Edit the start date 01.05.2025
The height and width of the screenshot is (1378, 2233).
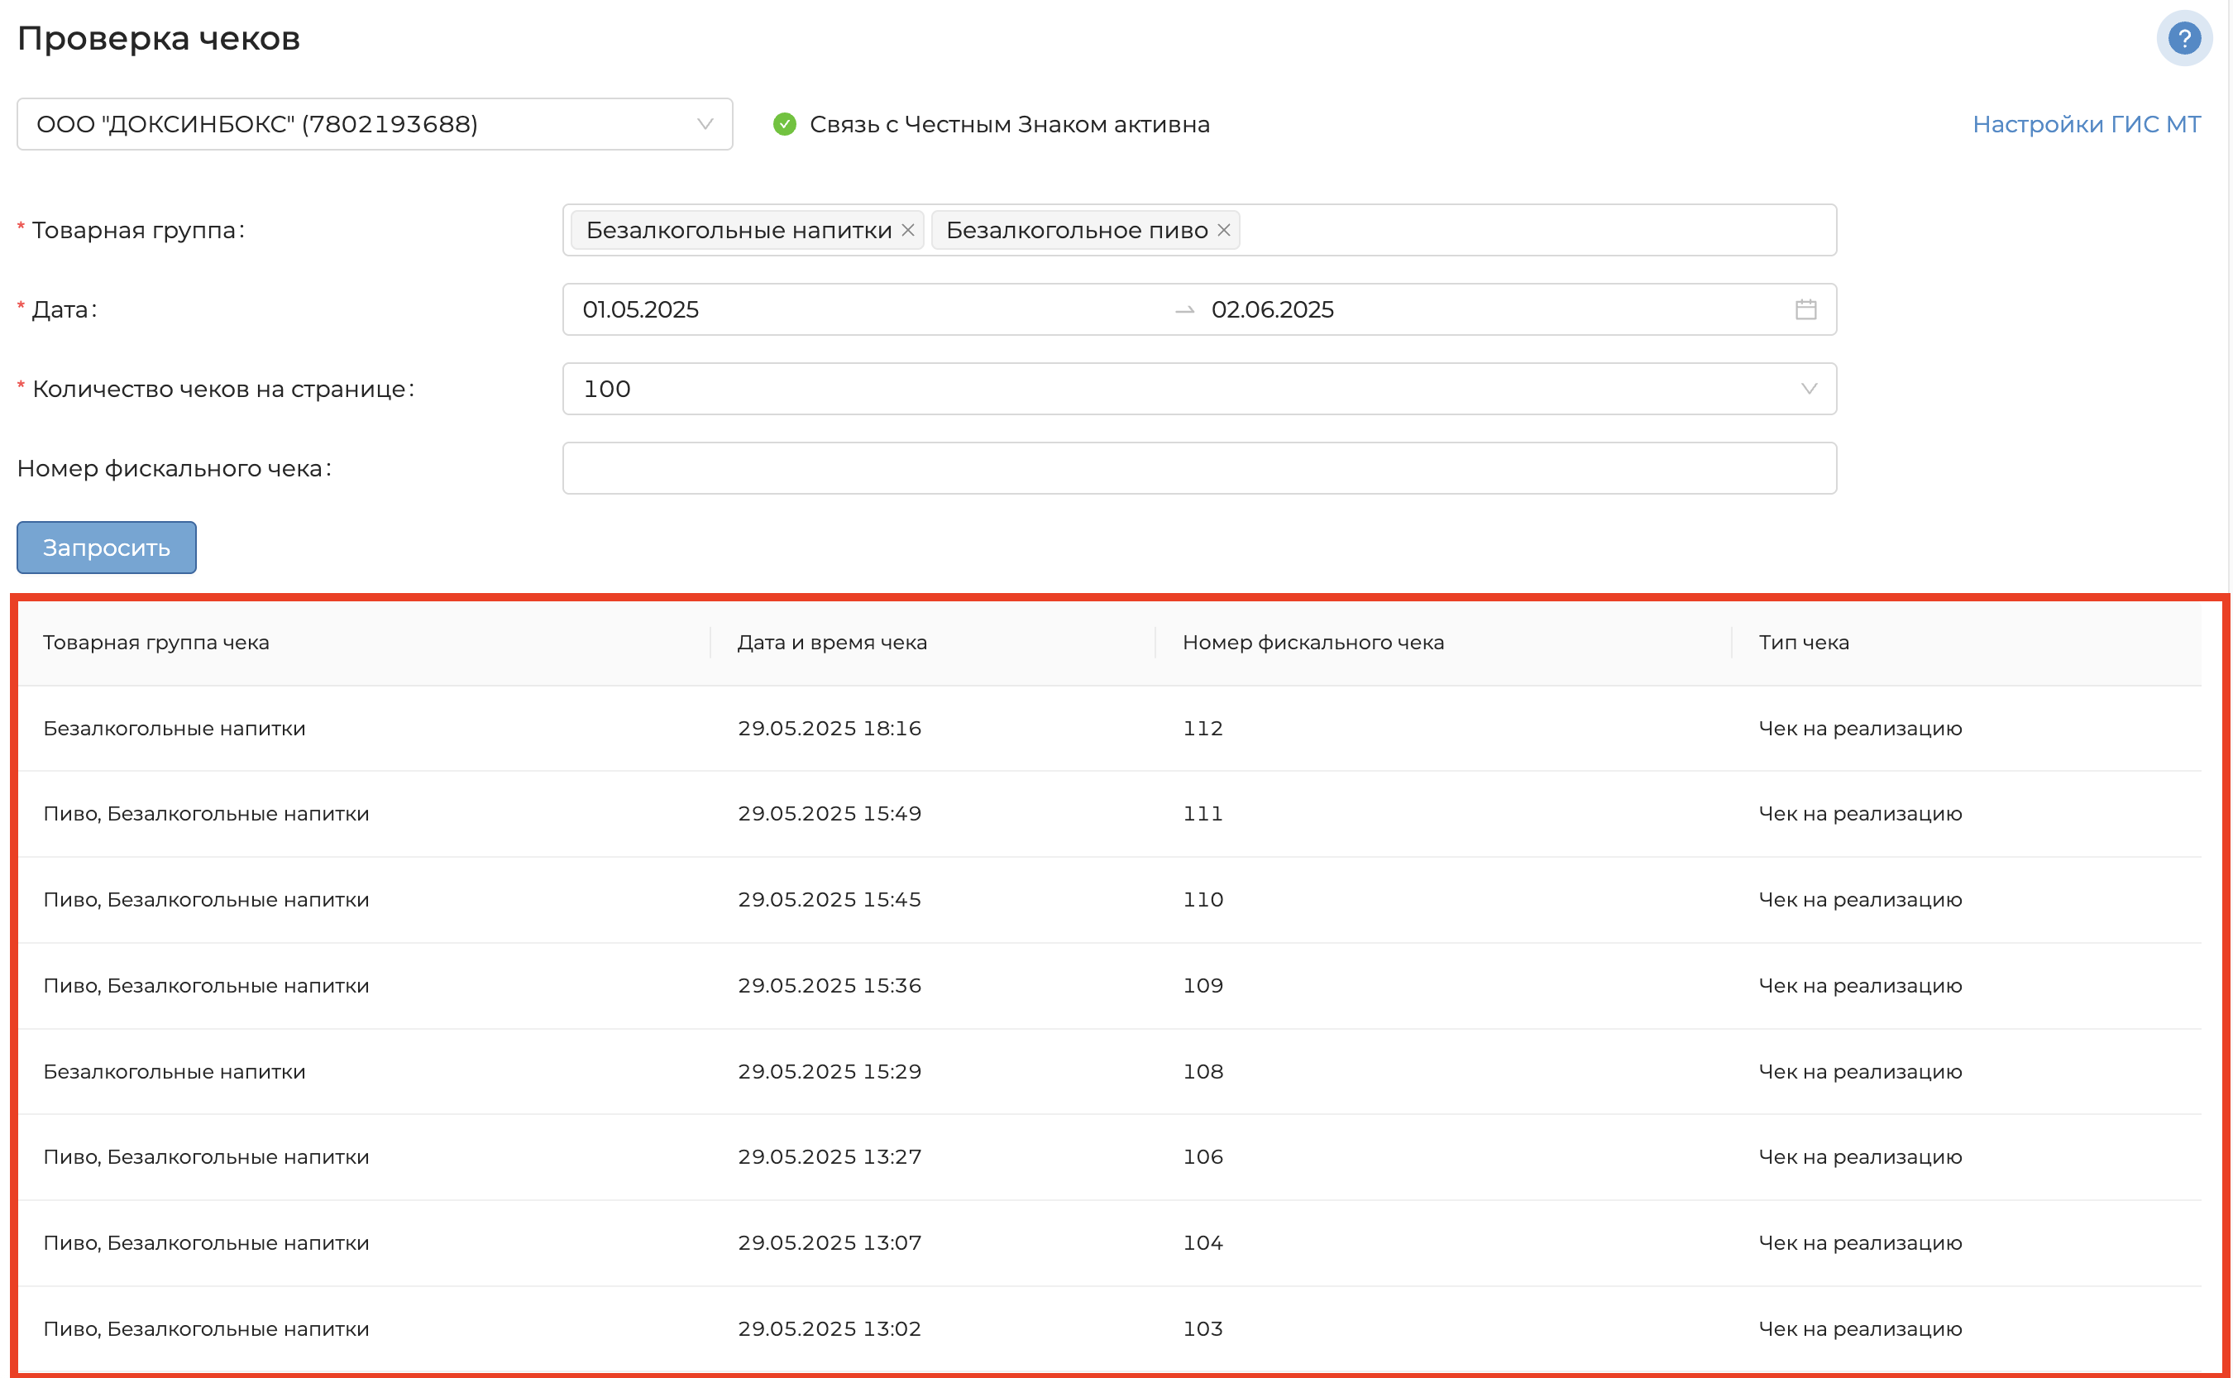click(x=640, y=310)
